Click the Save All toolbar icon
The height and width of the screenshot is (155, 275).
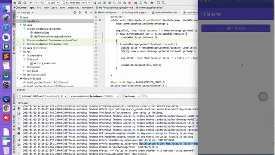click(20, 3)
